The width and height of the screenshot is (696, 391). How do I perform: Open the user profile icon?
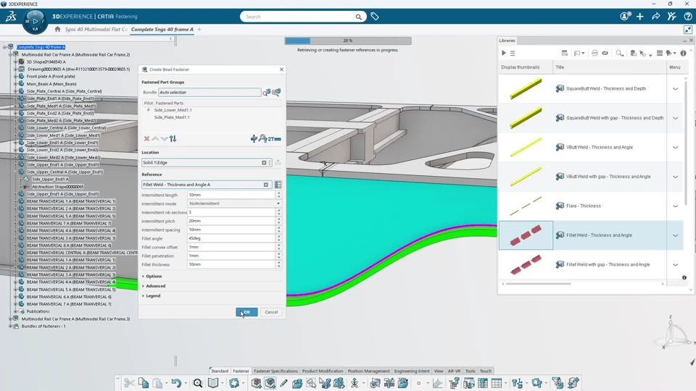pos(625,17)
